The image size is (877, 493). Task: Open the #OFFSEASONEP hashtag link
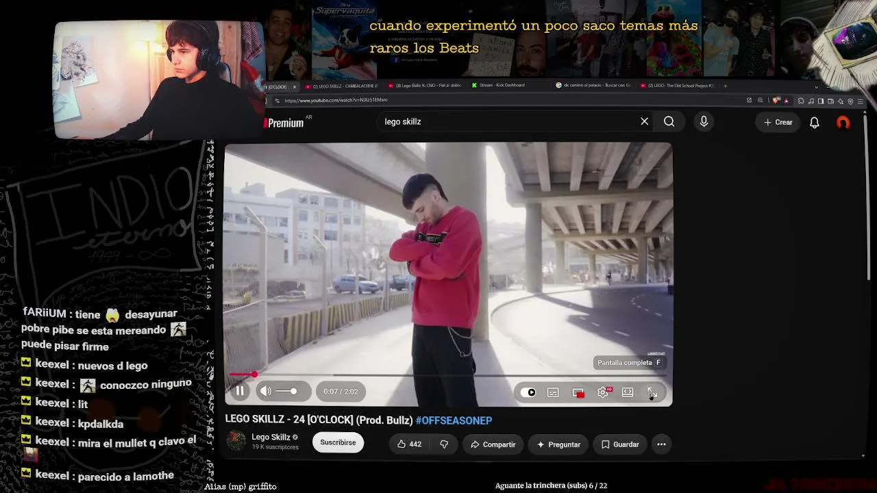pos(454,420)
